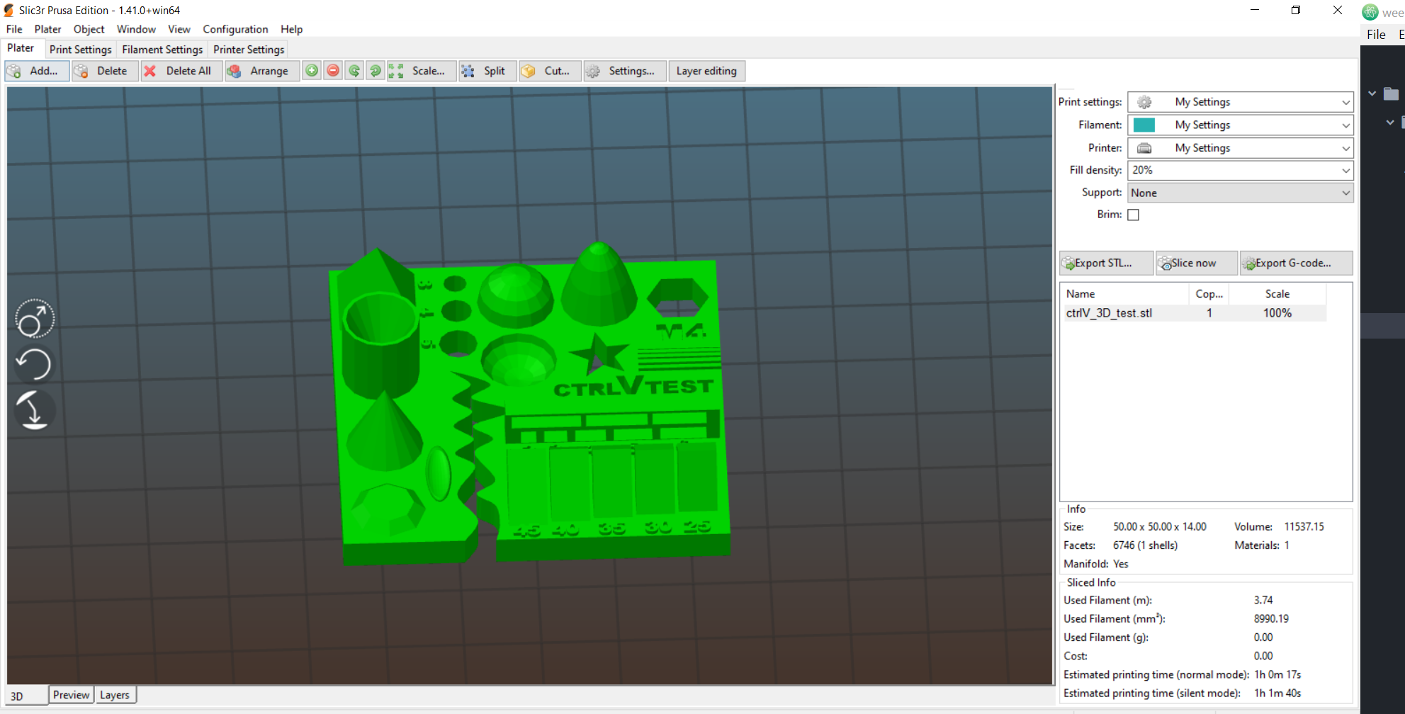Open the Help menu
Viewport: 1405px width, 714px height.
click(291, 29)
